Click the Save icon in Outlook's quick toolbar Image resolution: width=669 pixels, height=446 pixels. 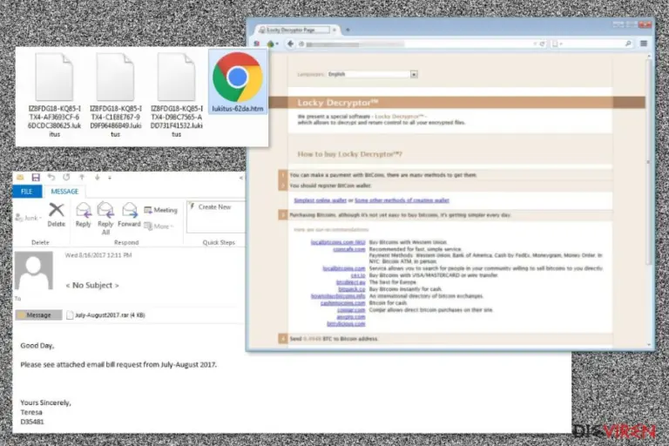(x=36, y=177)
